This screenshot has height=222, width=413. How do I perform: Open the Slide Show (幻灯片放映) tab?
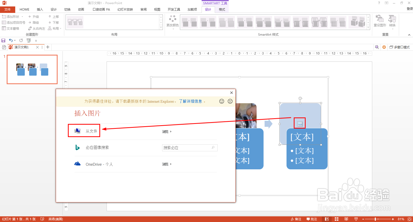[x=125, y=10]
